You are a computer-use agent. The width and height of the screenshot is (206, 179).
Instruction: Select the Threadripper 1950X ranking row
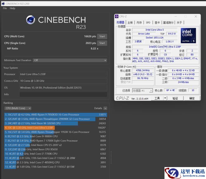point(56,132)
